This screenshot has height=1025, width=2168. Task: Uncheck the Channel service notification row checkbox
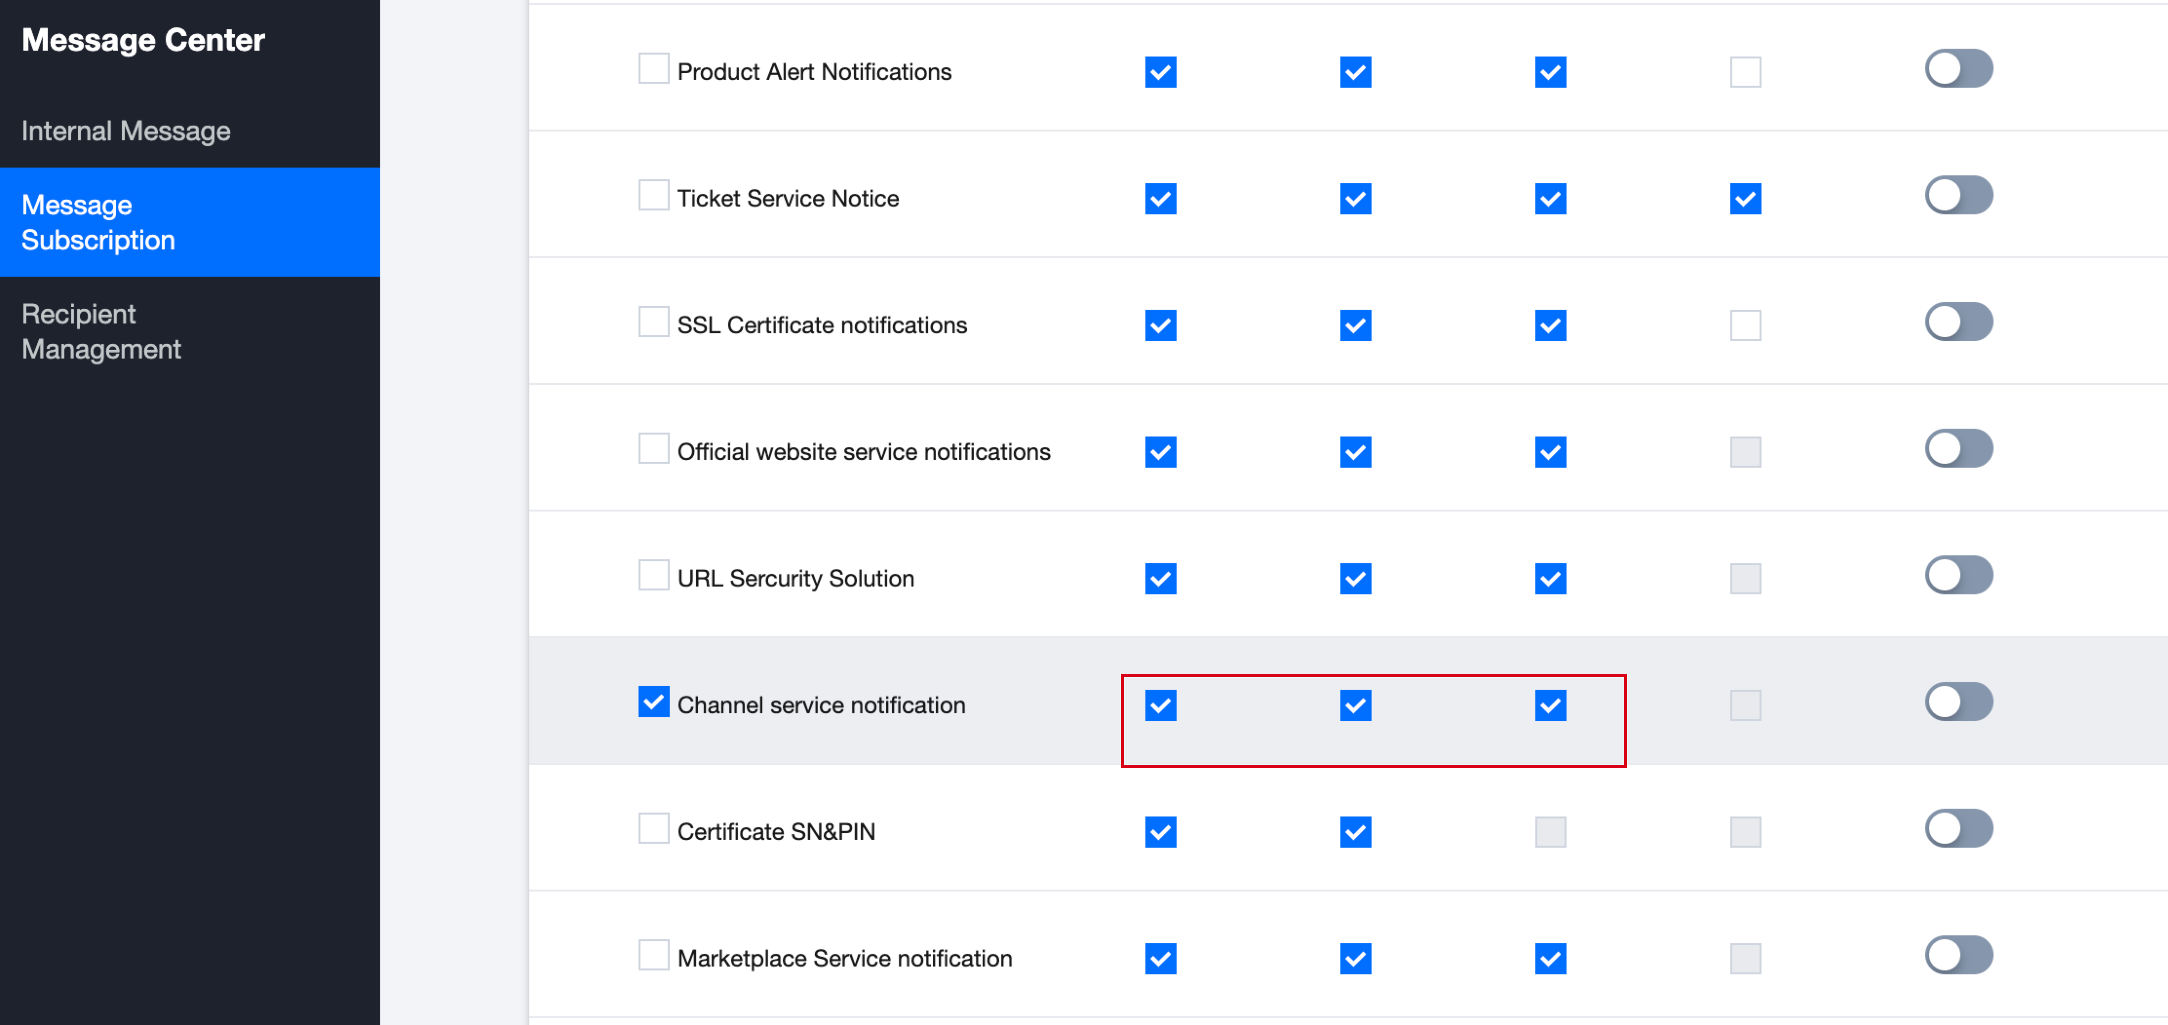point(653,701)
